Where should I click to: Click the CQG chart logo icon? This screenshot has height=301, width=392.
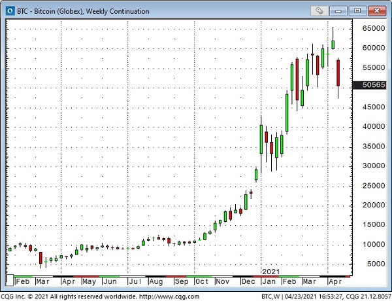click(10, 11)
